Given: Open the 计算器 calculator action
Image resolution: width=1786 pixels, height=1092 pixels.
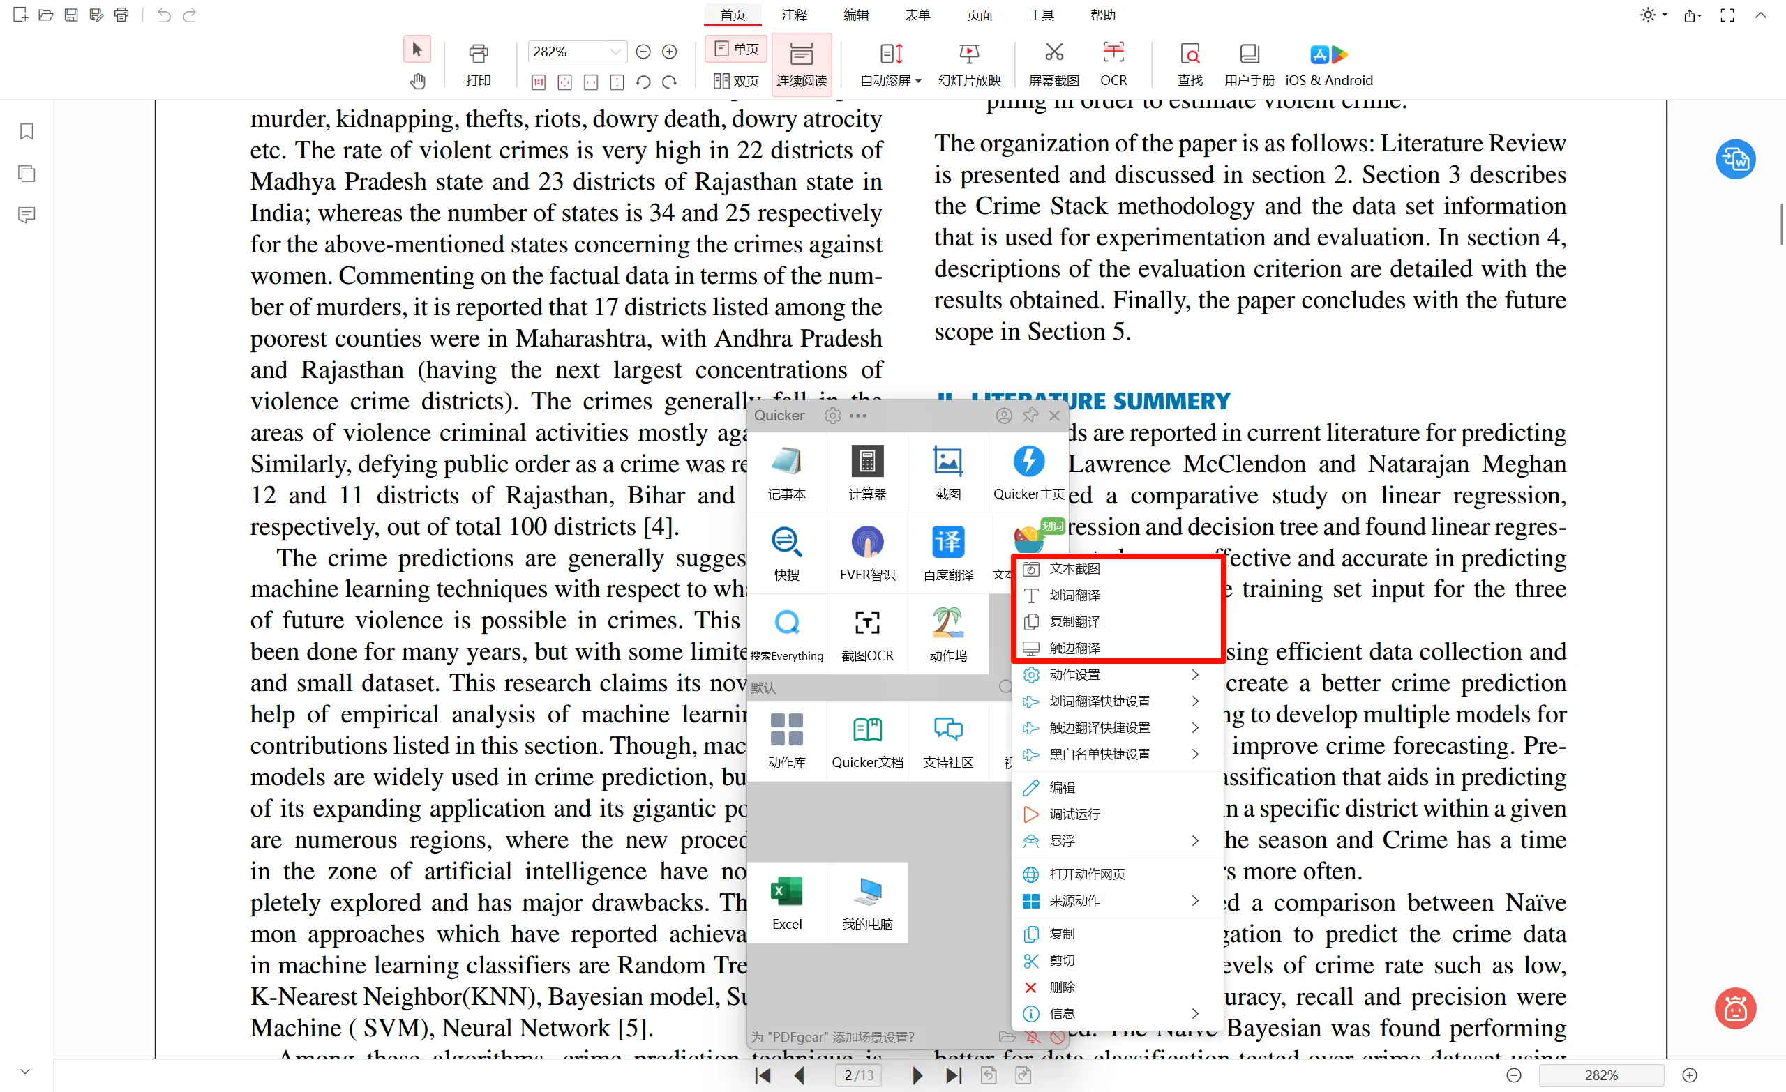Looking at the screenshot, I should pyautogui.click(x=867, y=473).
